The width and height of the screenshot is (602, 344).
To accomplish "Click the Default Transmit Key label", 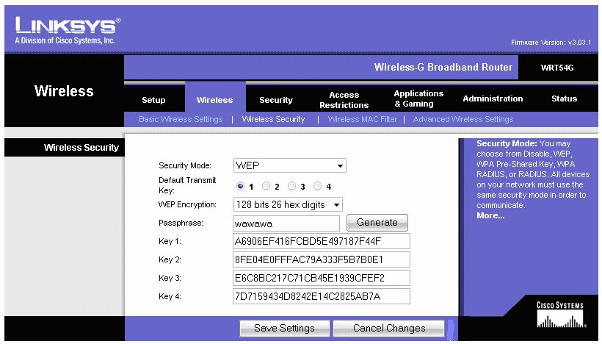I will pos(187,185).
